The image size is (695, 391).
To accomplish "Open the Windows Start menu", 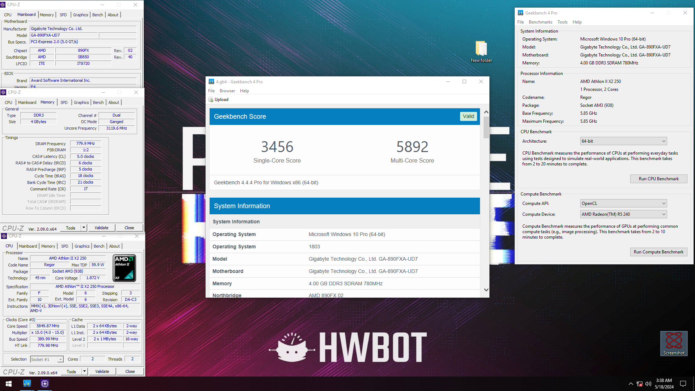I will tap(9, 384).
